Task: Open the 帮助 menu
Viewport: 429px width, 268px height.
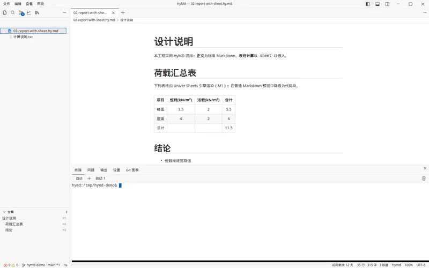Action: pos(40,4)
